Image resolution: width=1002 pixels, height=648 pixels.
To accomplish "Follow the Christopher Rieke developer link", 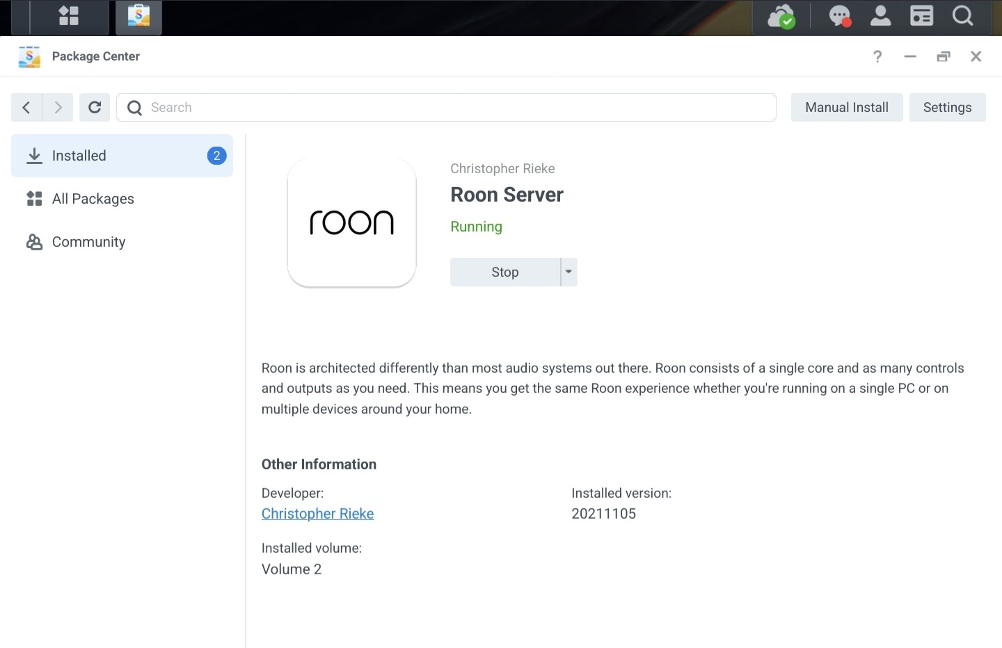I will pos(317,514).
